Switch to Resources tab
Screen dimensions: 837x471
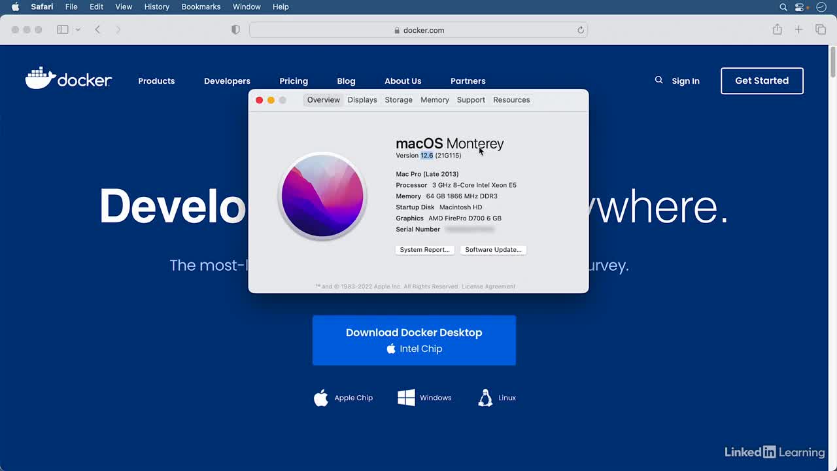(511, 100)
